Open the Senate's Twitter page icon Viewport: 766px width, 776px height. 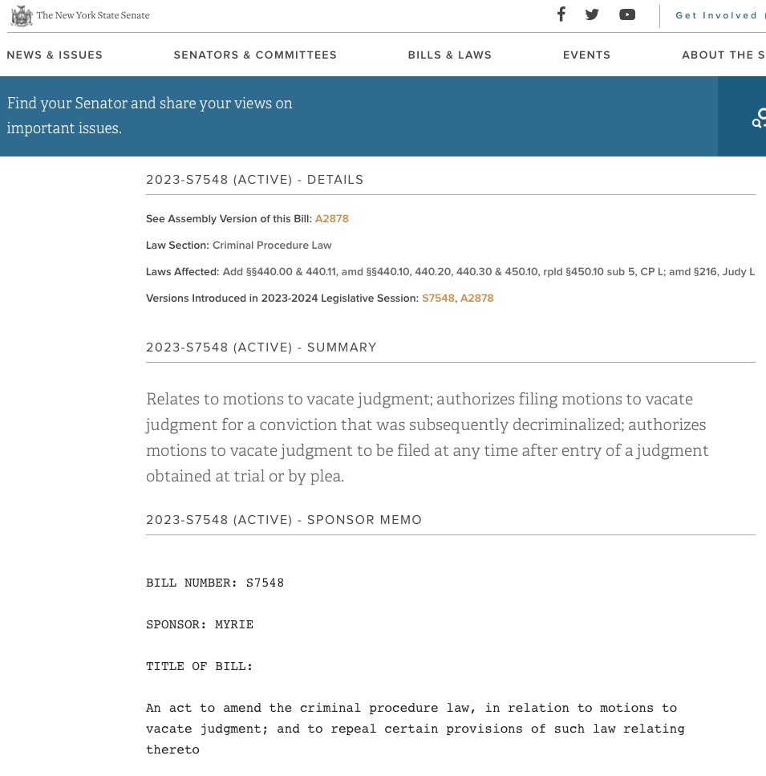592,14
